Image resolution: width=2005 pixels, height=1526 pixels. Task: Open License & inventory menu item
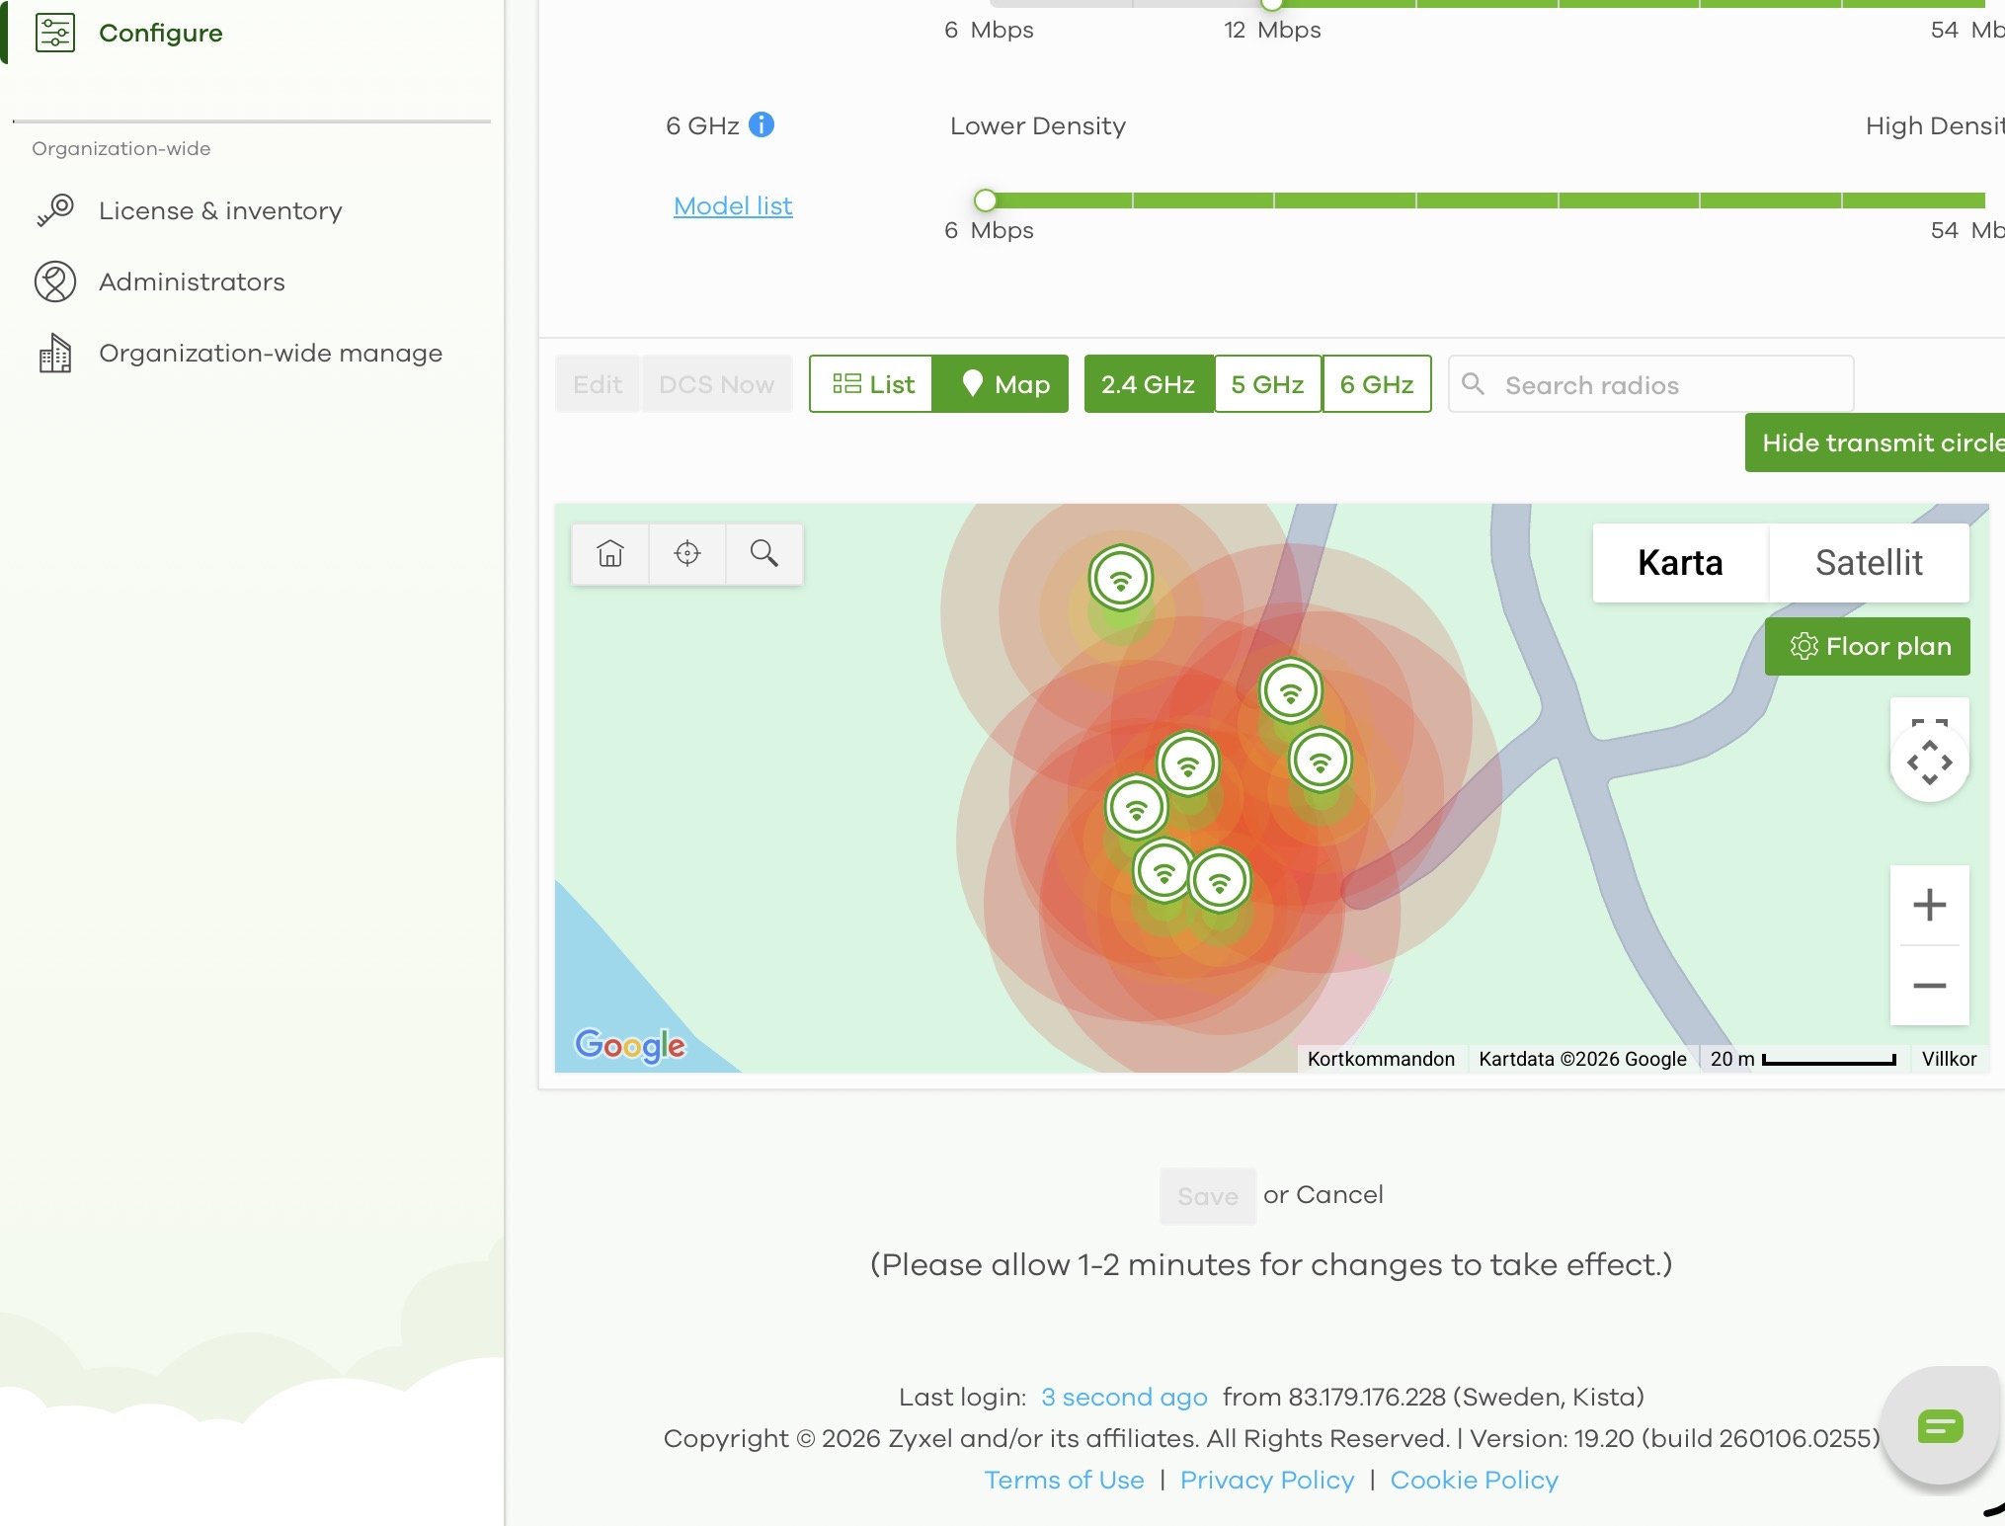coord(220,210)
